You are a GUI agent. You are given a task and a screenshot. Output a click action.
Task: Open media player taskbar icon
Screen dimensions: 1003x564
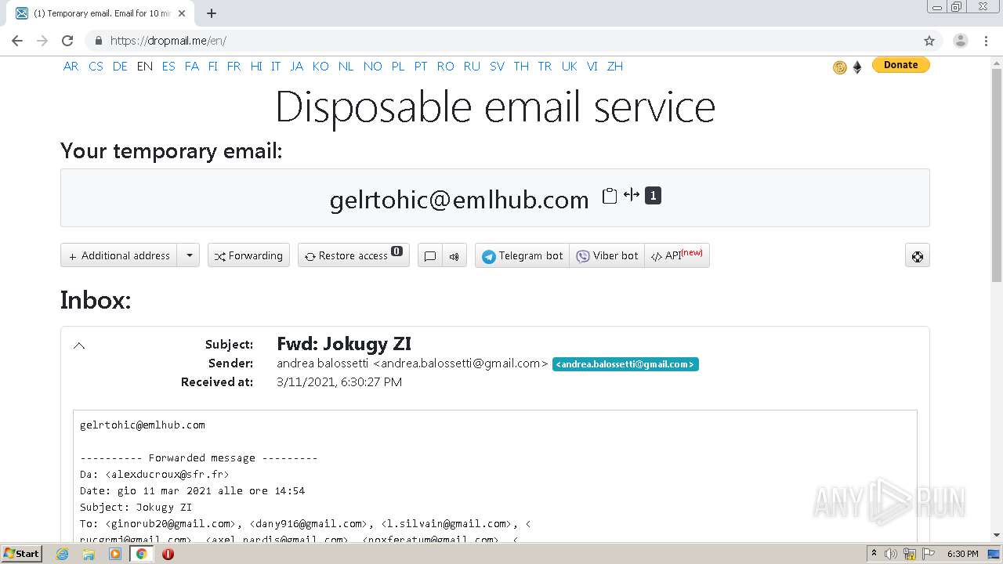tap(115, 554)
